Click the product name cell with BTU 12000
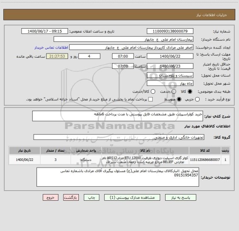This screenshot has width=239, height=231. tap(145, 160)
